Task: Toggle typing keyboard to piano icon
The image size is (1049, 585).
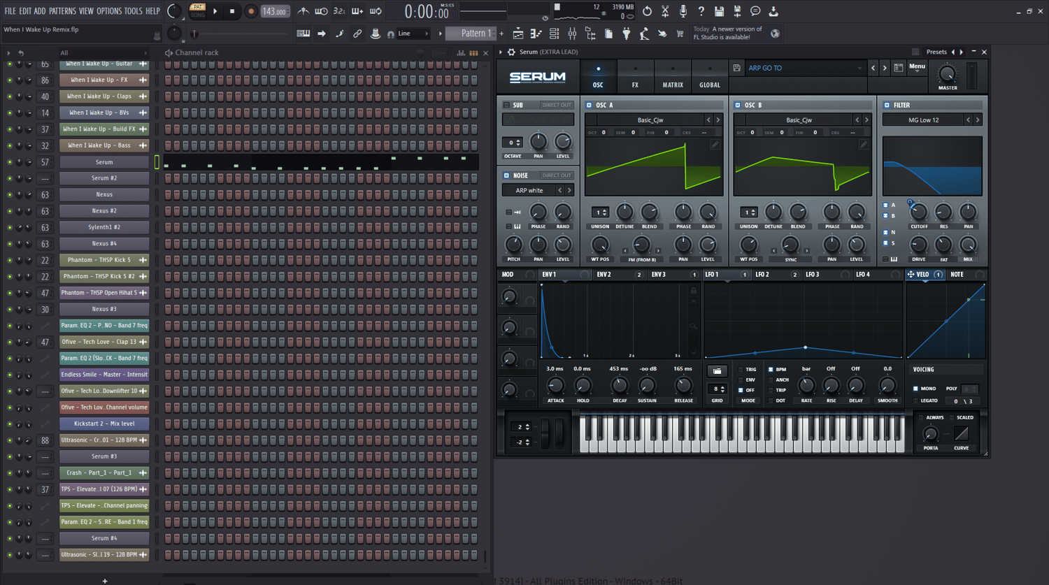Action: (x=304, y=34)
